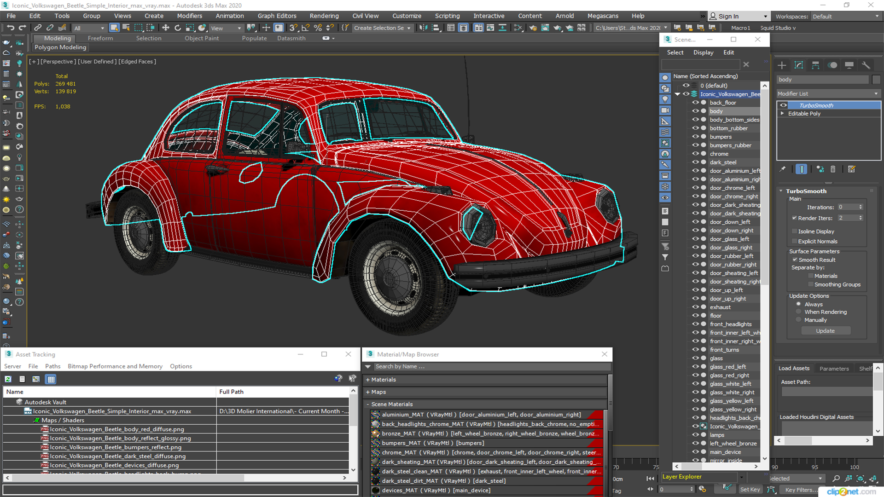Open the Create panel plus icon
Viewport: 884px width, 497px height.
[x=782, y=65]
